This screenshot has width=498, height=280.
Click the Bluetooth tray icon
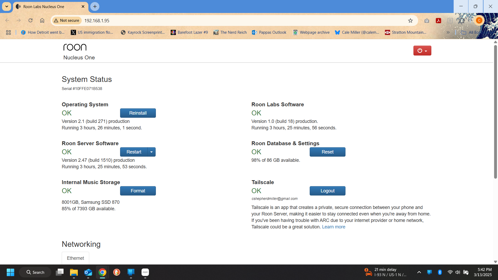click(x=440, y=272)
